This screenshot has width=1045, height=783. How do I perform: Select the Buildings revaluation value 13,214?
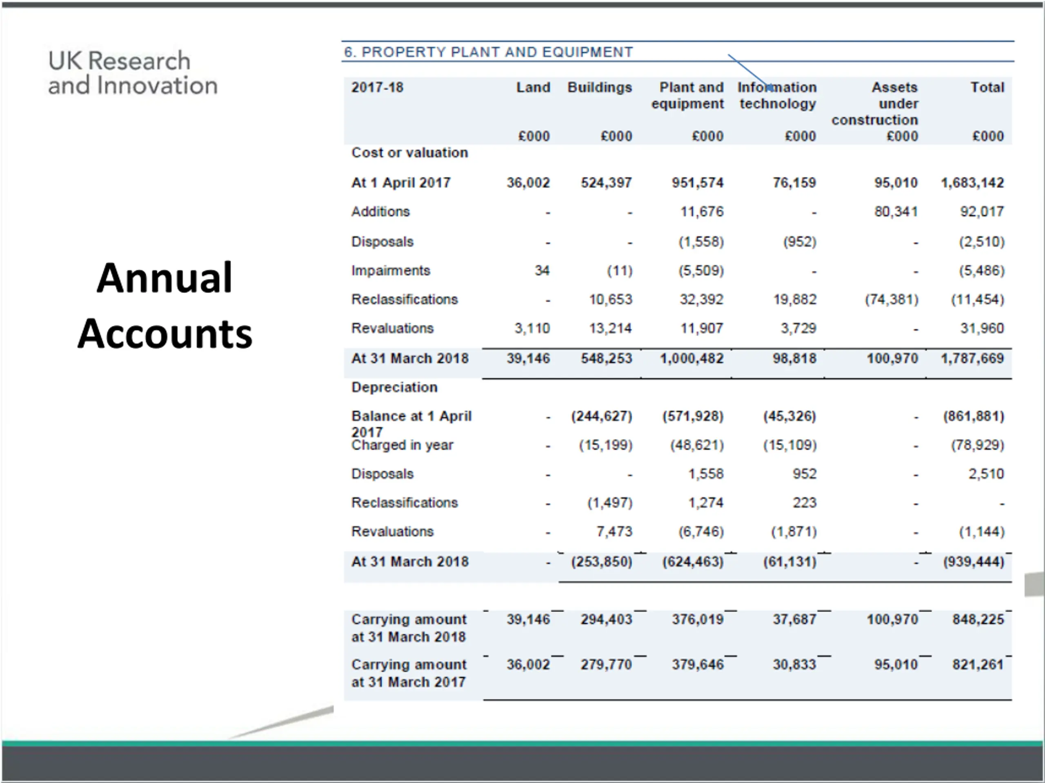pos(610,328)
